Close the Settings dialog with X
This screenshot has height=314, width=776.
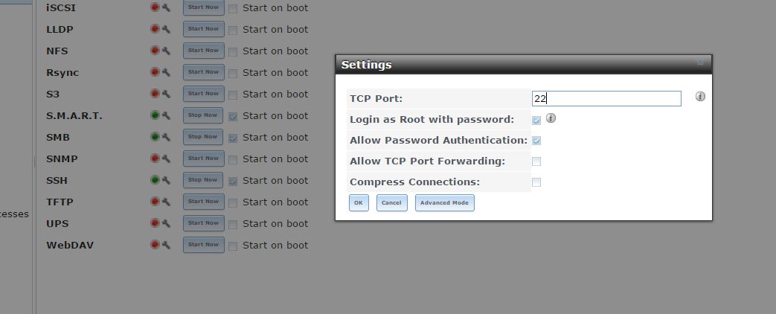point(701,63)
